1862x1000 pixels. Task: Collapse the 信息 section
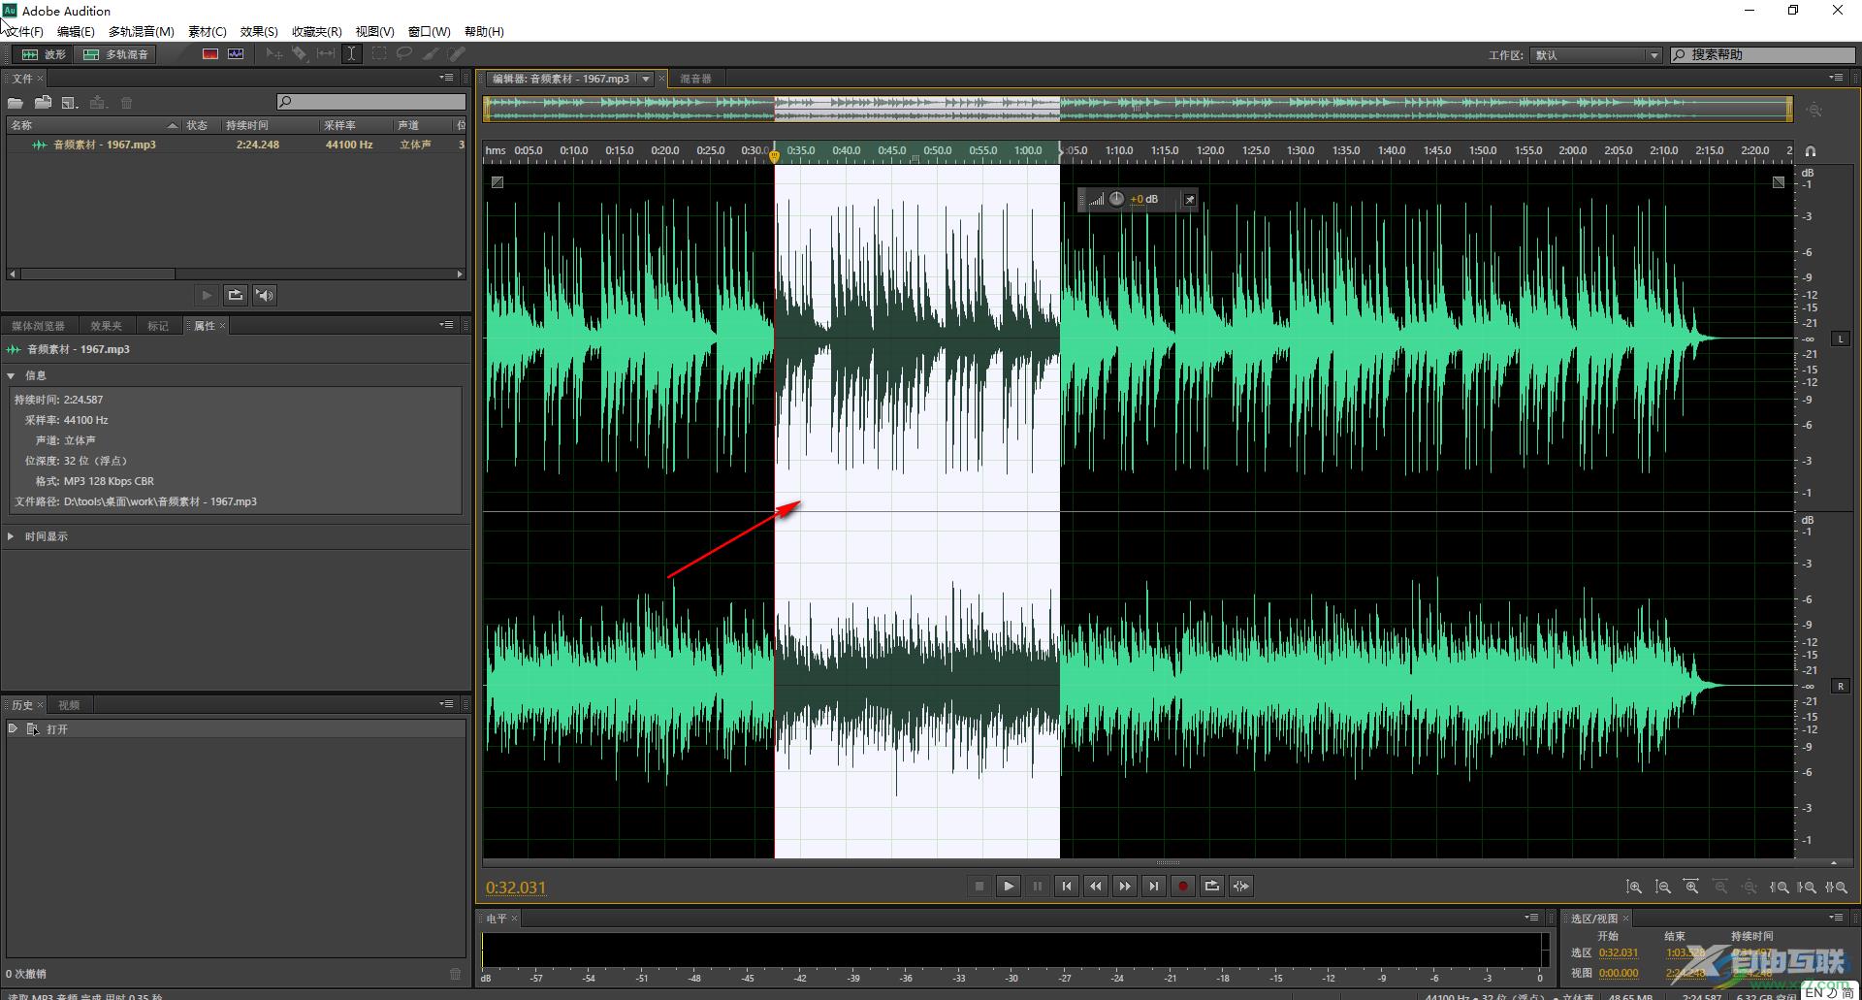click(x=11, y=375)
